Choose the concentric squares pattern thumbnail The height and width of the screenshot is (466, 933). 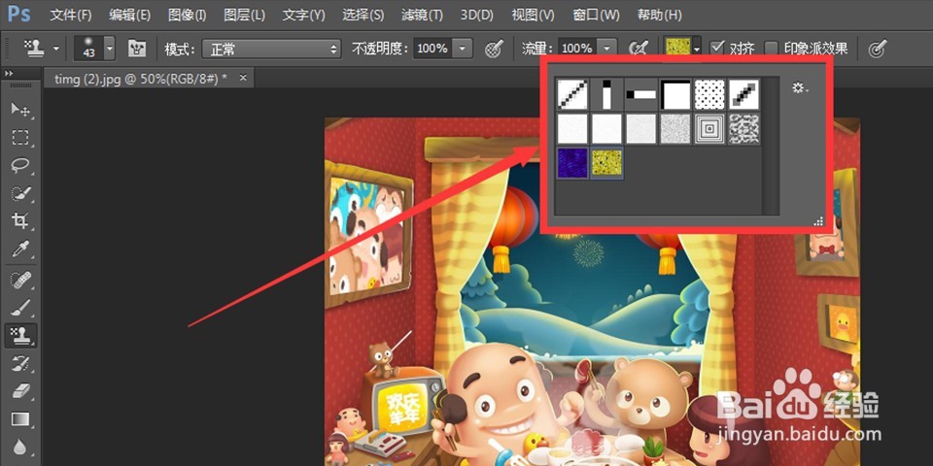pos(709,129)
